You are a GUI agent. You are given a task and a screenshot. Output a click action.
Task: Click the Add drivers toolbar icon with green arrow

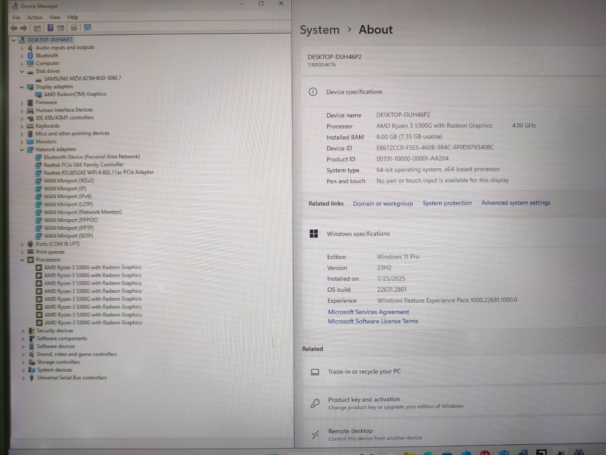[74, 28]
